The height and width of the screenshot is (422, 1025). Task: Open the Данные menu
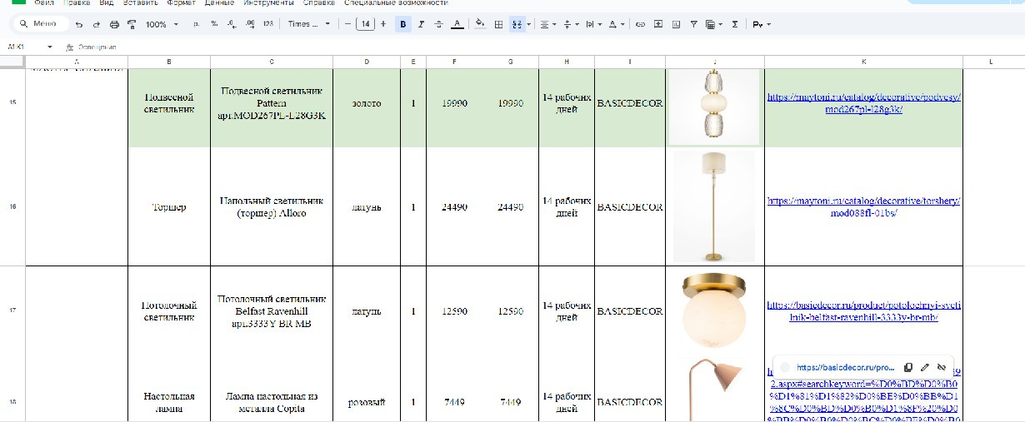tap(218, 2)
